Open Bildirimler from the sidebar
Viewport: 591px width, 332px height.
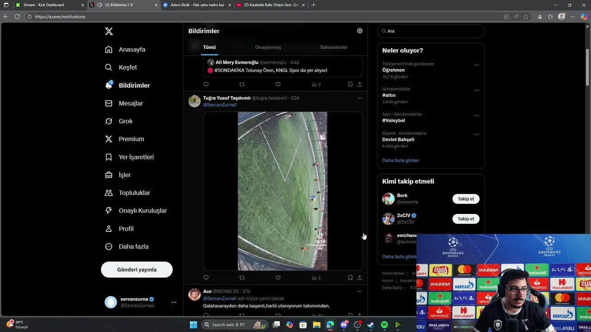coord(127,85)
